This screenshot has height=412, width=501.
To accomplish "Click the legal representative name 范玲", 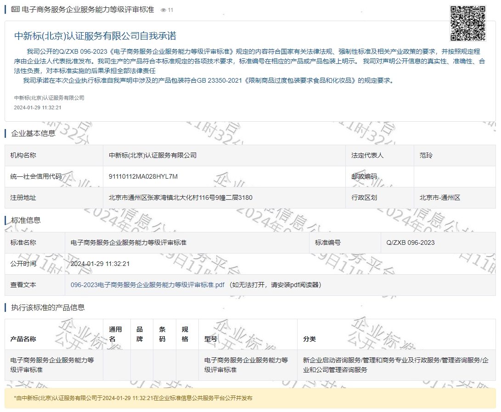I will [426, 155].
